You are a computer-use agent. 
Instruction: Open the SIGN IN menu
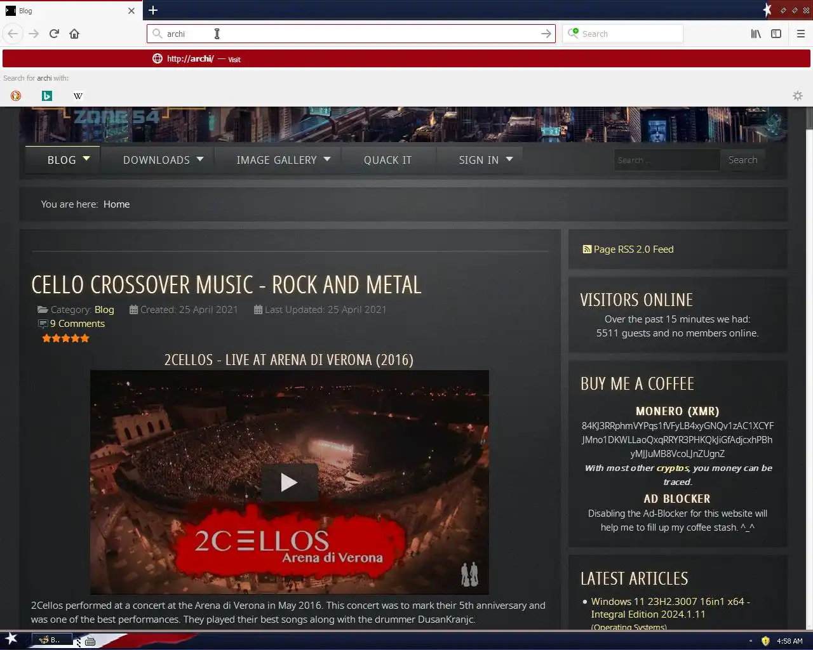click(x=479, y=160)
